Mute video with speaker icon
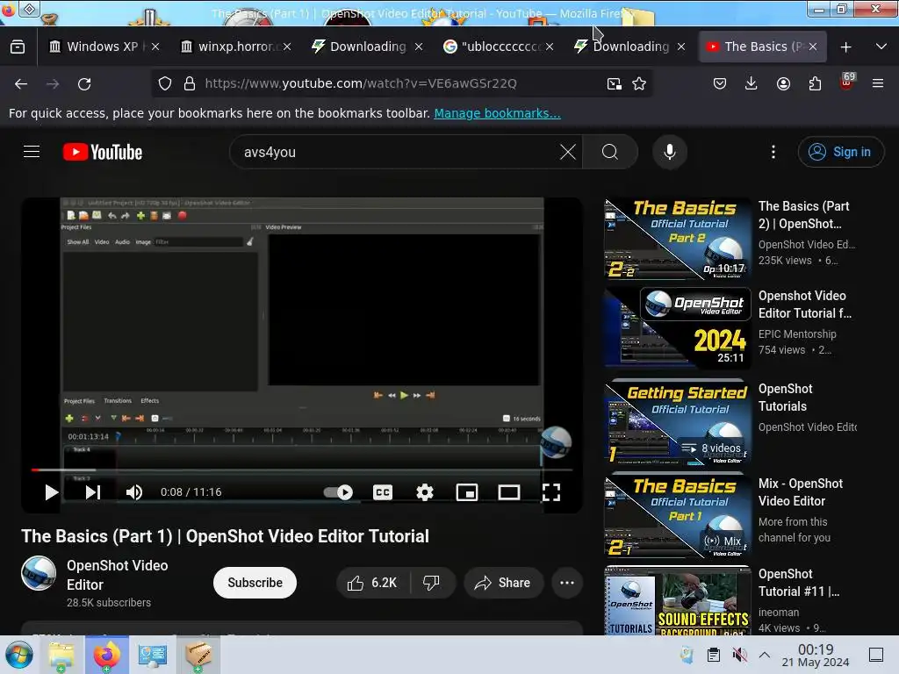Image resolution: width=899 pixels, height=674 pixels. 134,492
